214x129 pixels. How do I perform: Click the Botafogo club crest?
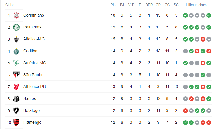point(16,111)
